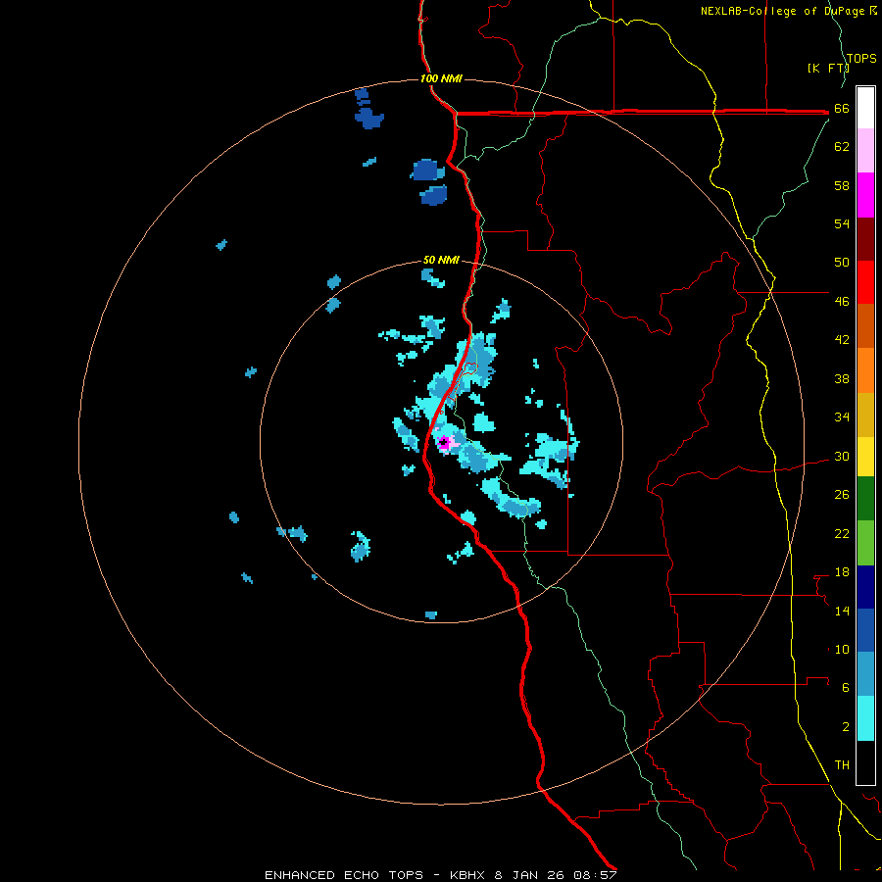Image resolution: width=882 pixels, height=882 pixels.
Task: Click the bright red legend swatch
Action: (x=865, y=282)
